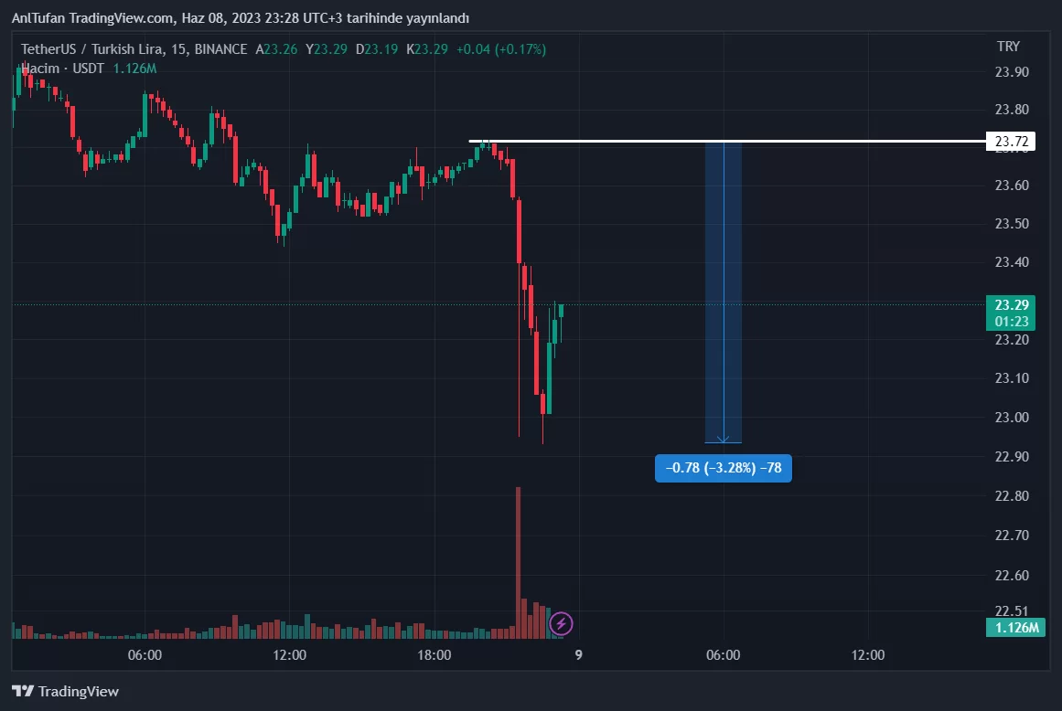Click the last green candlestick on chart
Screen dimensions: 1062x711
point(560,311)
